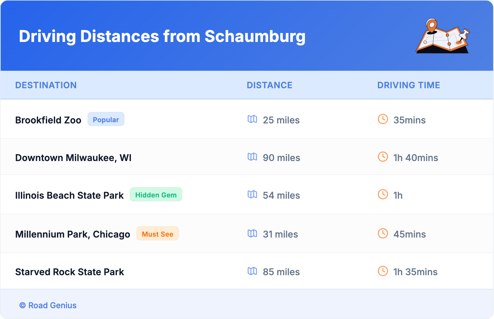Click the clock icon beside 35mins
This screenshot has height=319, width=494.
383,119
